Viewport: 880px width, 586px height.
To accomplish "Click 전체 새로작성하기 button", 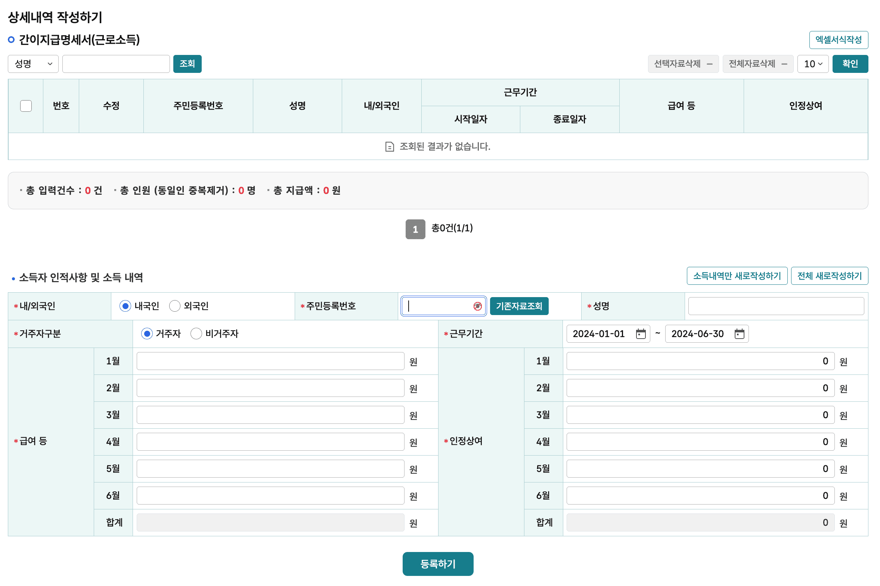I will click(x=830, y=276).
